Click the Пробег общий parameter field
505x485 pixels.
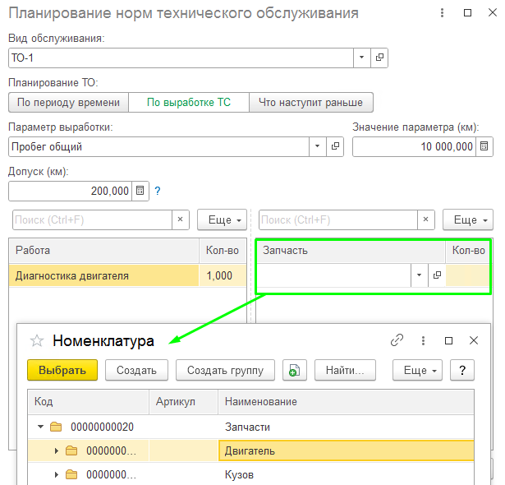[159, 146]
